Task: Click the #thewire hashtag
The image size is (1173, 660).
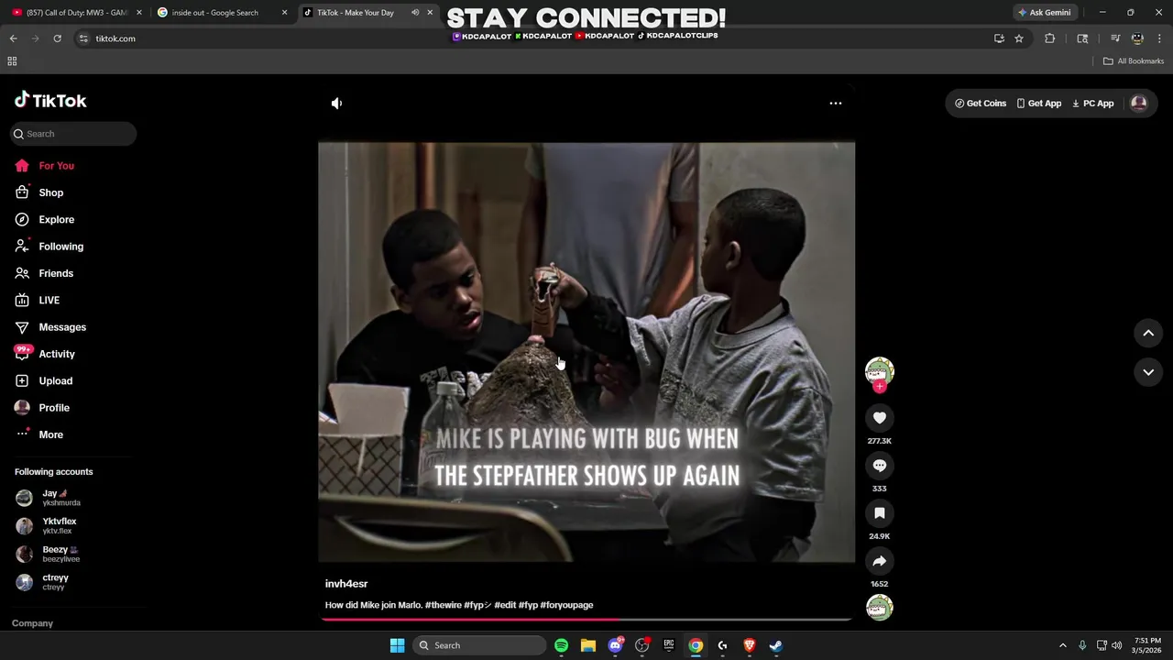Action: click(443, 605)
